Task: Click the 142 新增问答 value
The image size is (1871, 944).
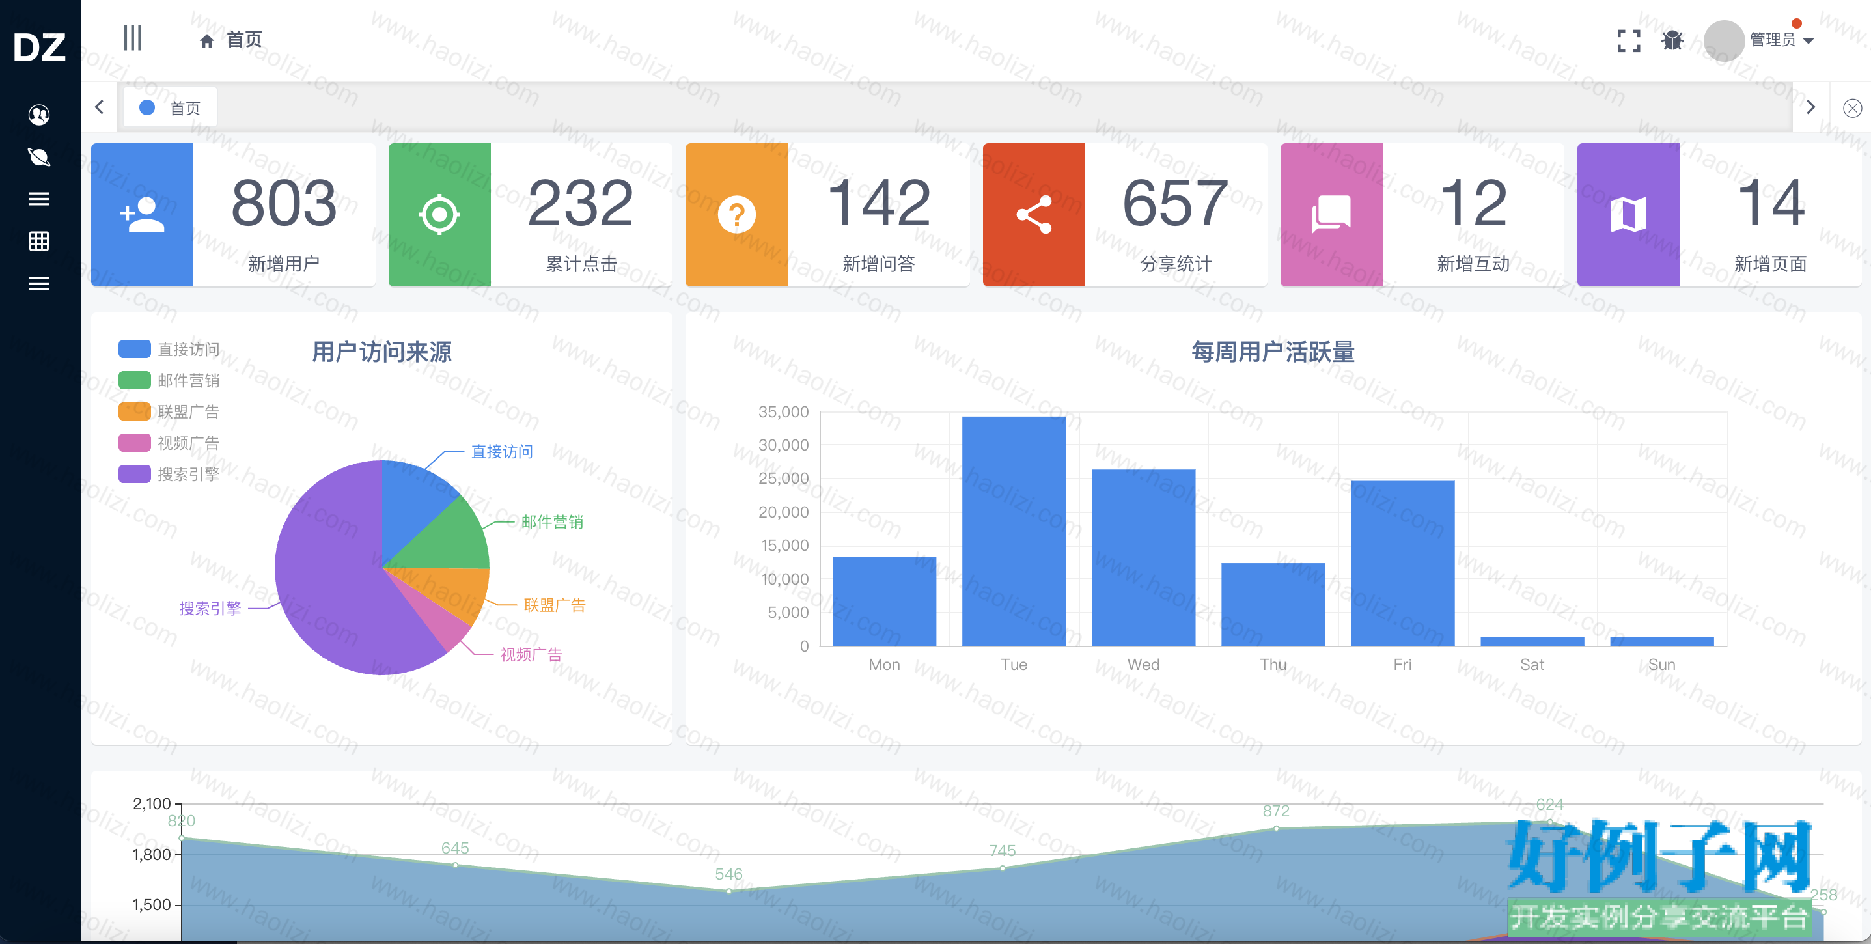Action: point(879,203)
